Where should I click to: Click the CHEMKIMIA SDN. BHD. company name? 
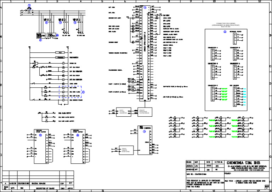click(x=244, y=163)
